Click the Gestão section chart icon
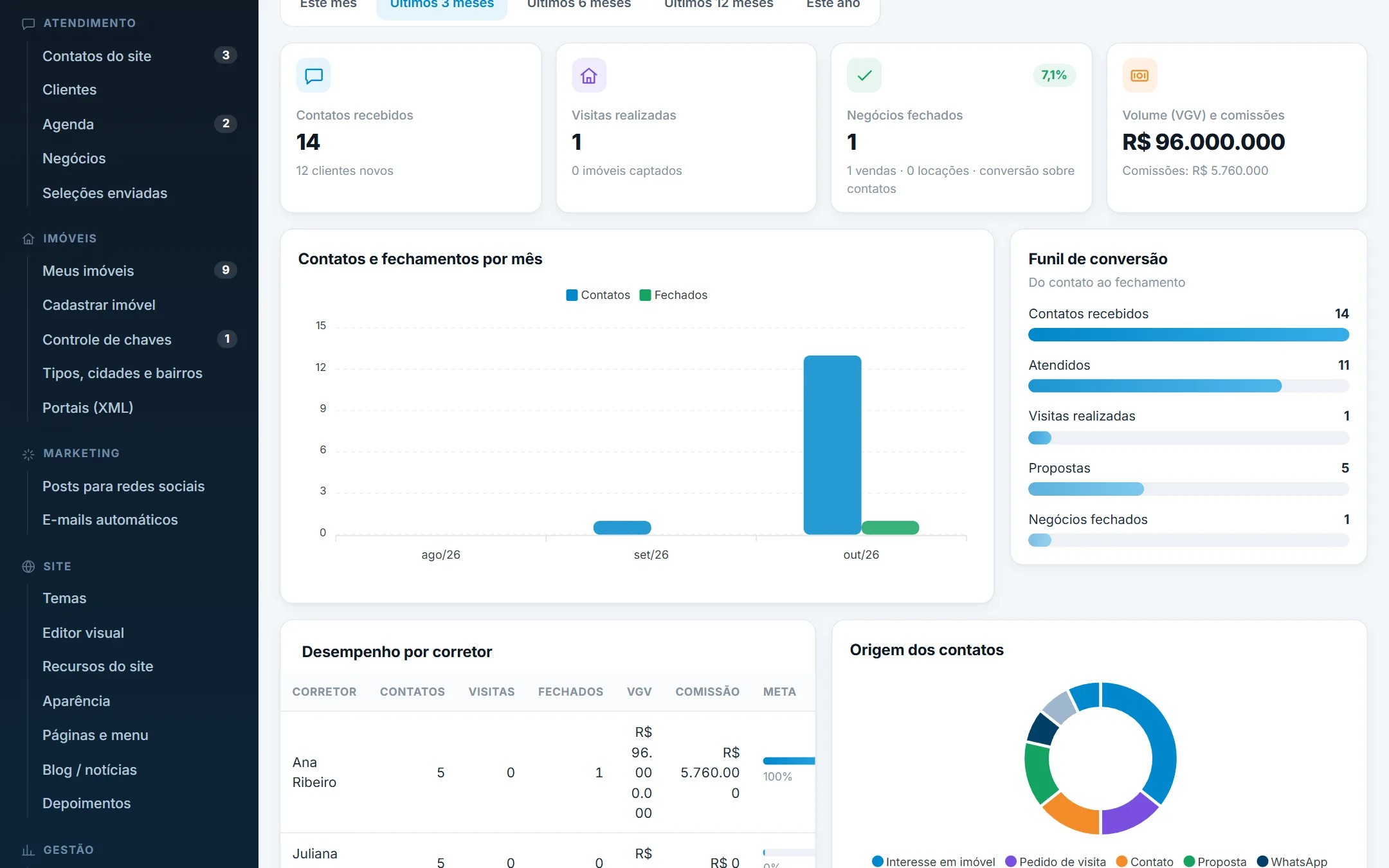The height and width of the screenshot is (868, 1389). (x=28, y=850)
